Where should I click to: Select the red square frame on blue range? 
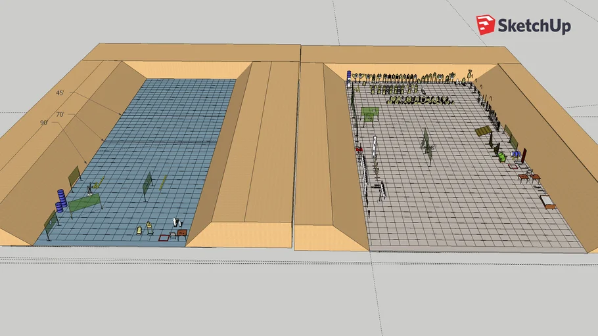[x=164, y=238]
